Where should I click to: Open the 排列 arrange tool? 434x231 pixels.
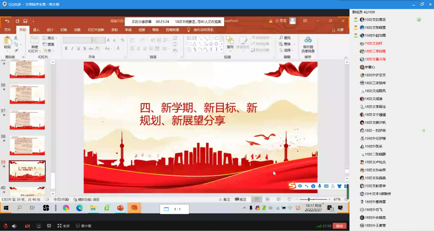[230, 42]
